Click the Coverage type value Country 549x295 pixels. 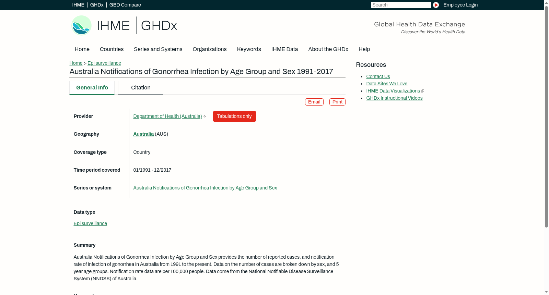click(x=142, y=152)
